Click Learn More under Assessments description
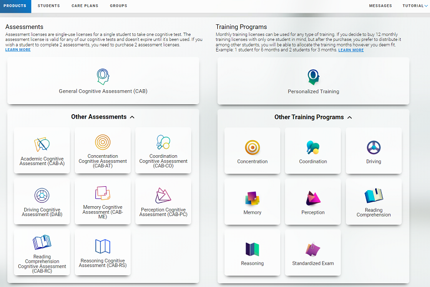The width and height of the screenshot is (430, 287). pos(18,50)
